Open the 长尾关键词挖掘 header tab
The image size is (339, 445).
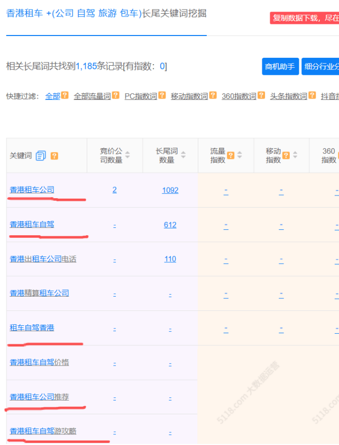[106, 13]
